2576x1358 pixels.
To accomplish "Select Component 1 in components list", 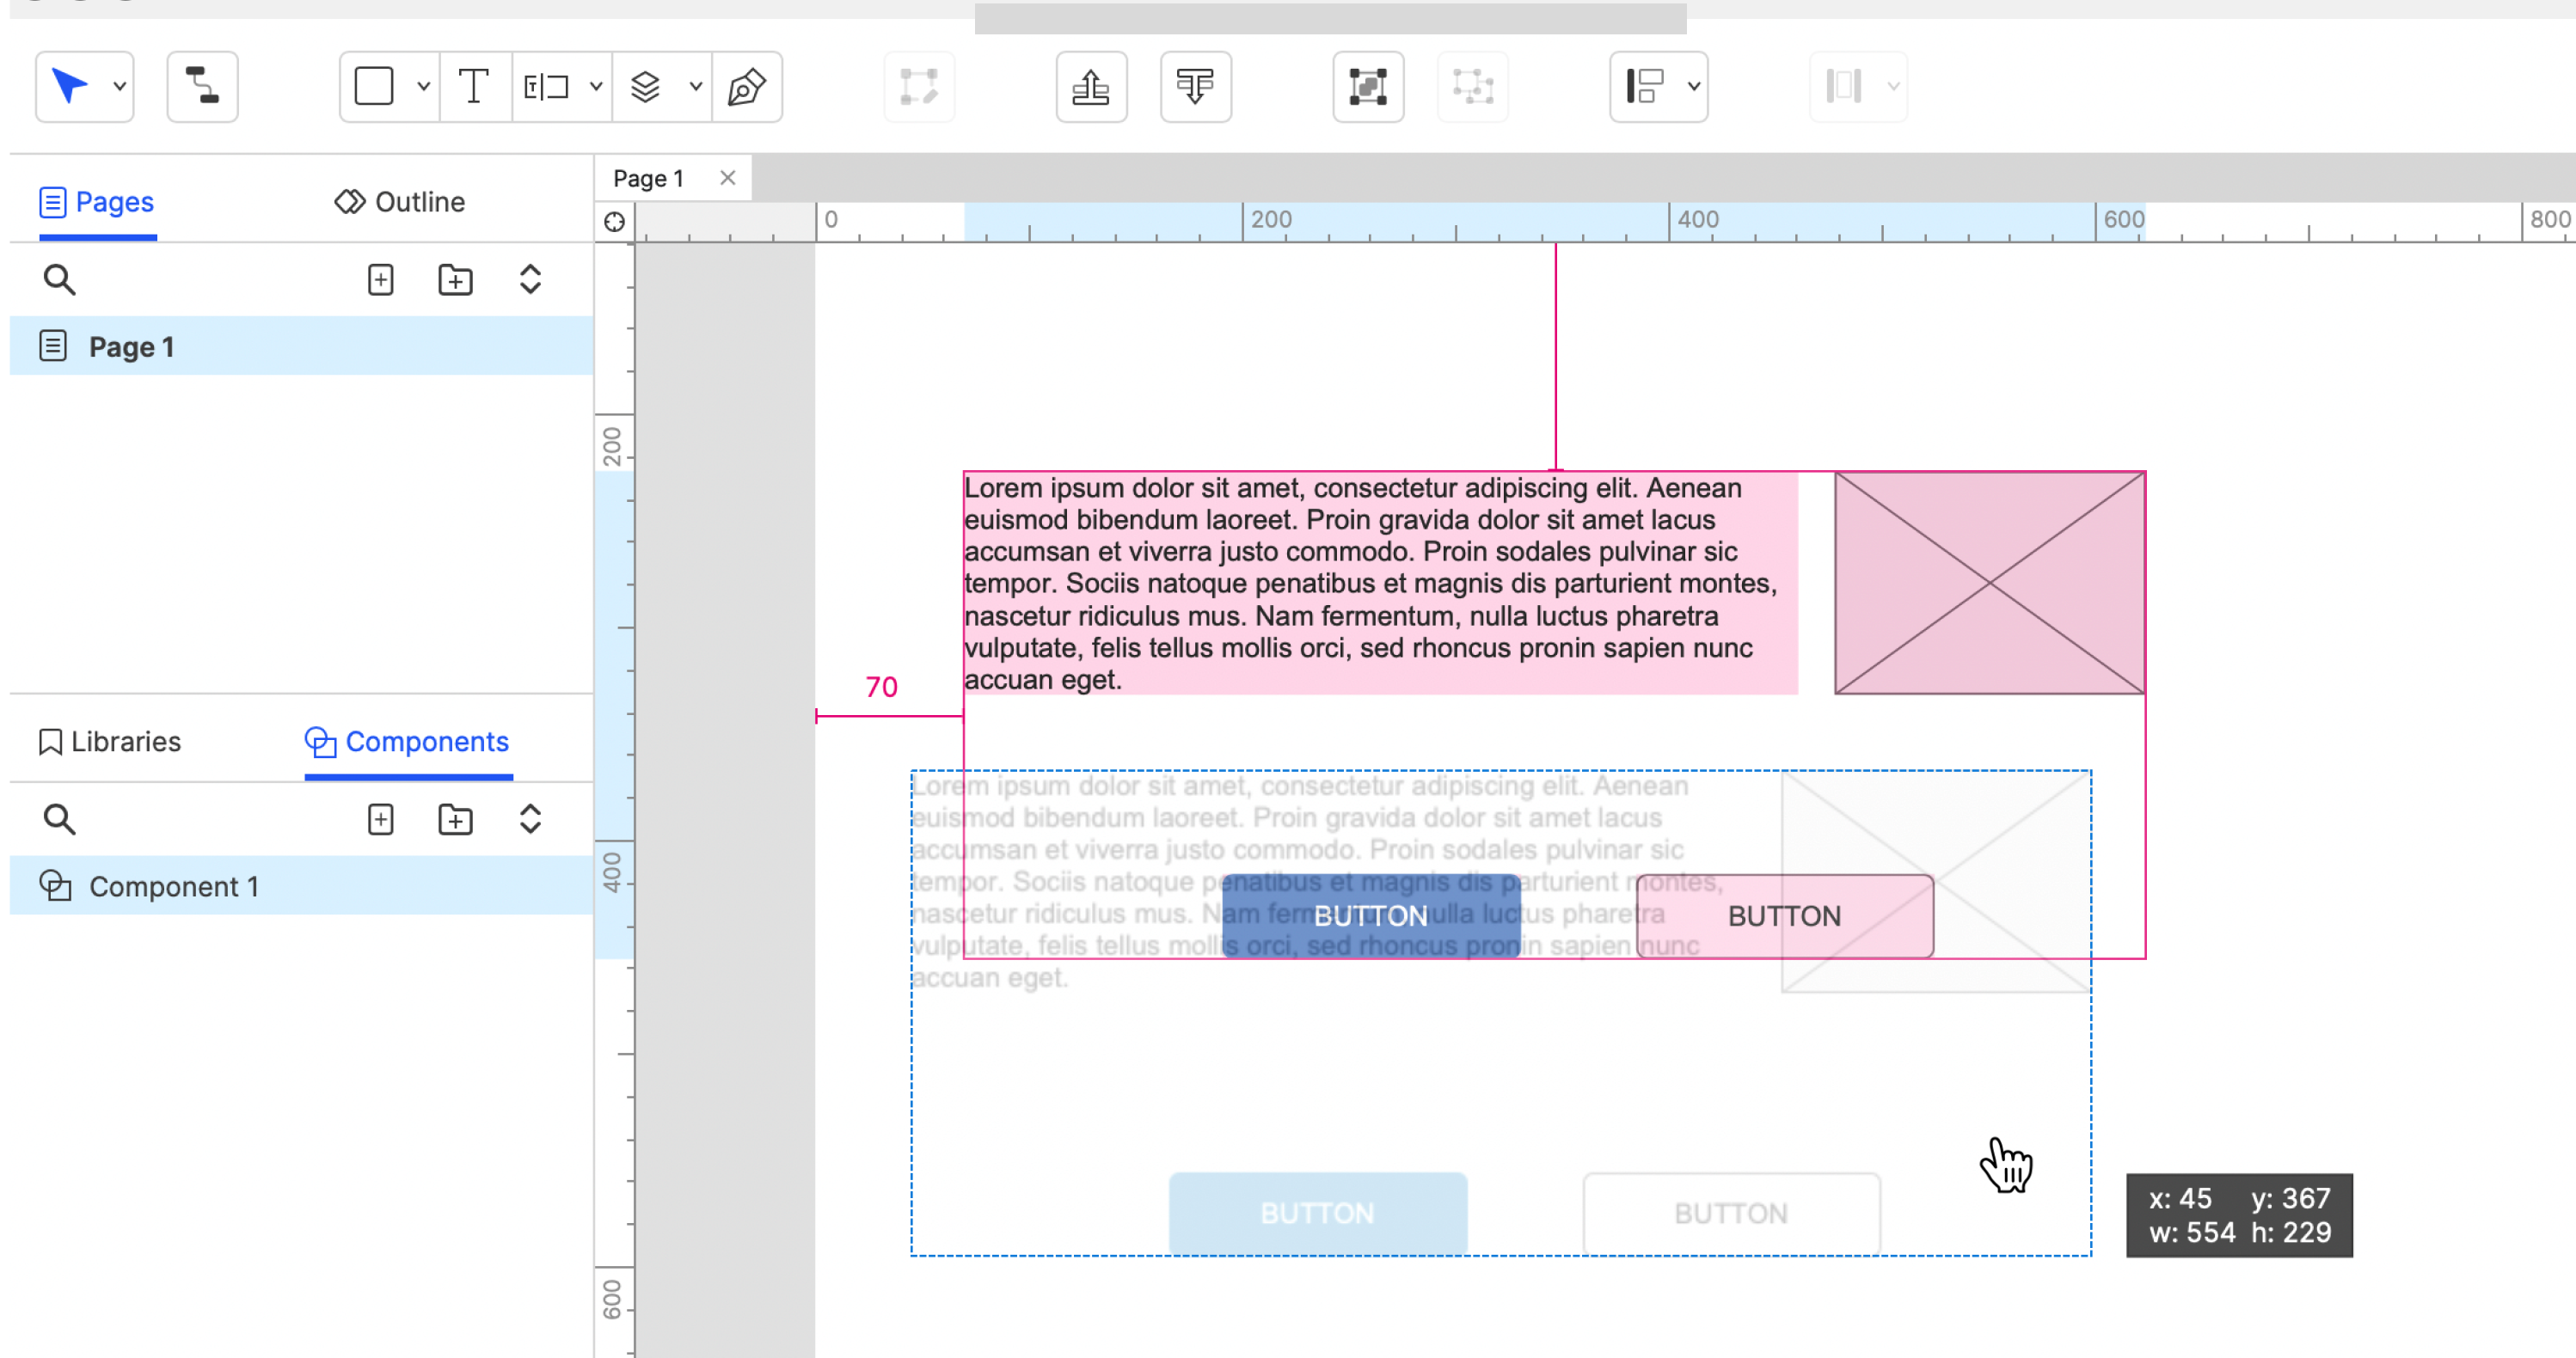I will 302,886.
